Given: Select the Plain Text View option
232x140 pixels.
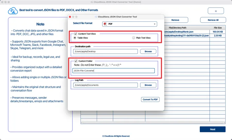Looking at the screenshot, I should (x=134, y=38).
